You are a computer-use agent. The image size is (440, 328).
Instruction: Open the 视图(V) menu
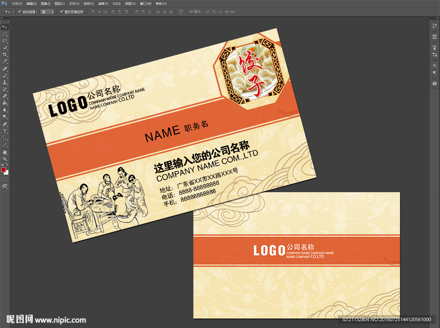pos(130,3)
